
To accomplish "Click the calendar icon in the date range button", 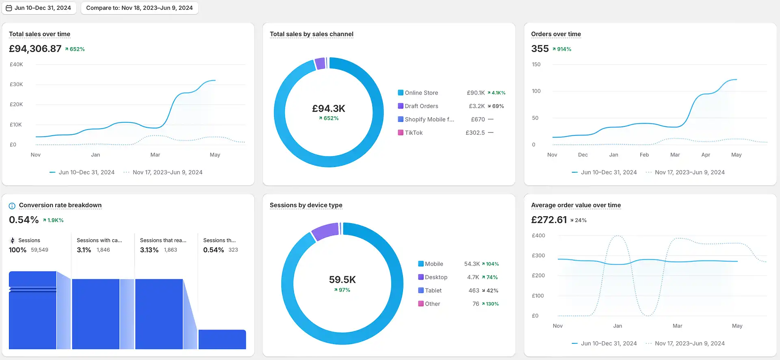I will (9, 8).
